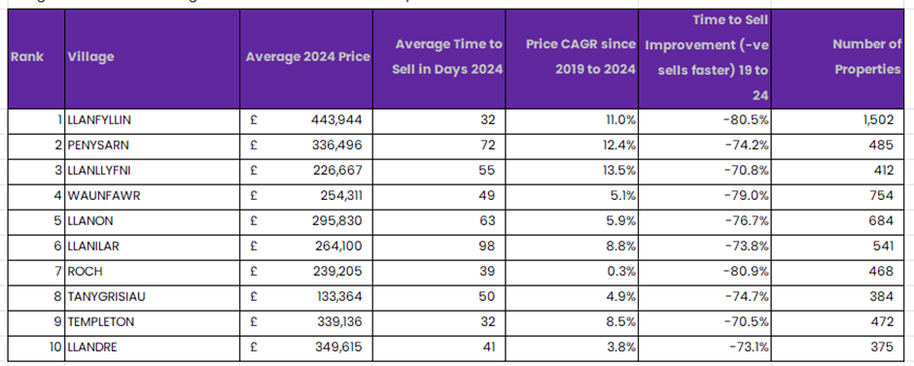Click the Number of Properties header
This screenshot has height=366, width=914.
(x=837, y=59)
